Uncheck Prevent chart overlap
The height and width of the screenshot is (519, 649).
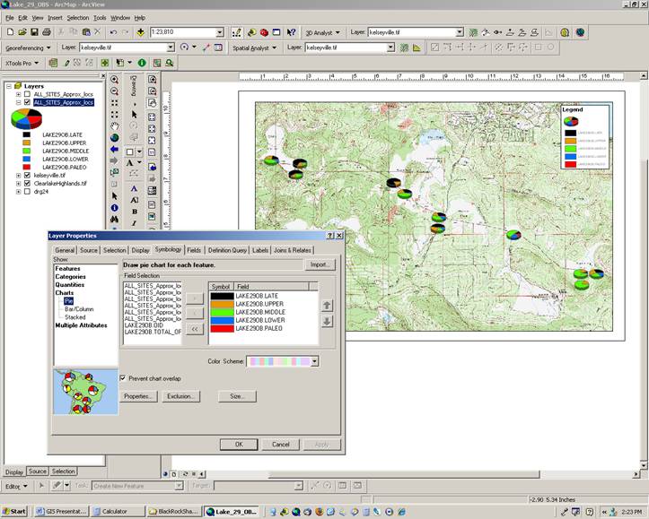click(123, 378)
